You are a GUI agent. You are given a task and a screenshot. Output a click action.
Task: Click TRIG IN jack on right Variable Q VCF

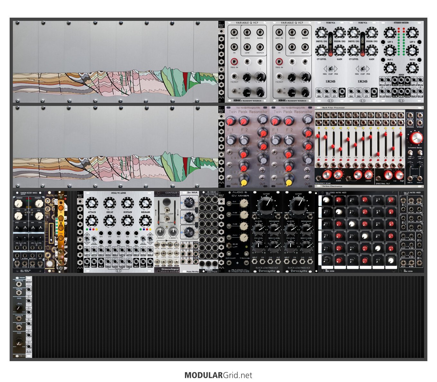(x=279, y=61)
